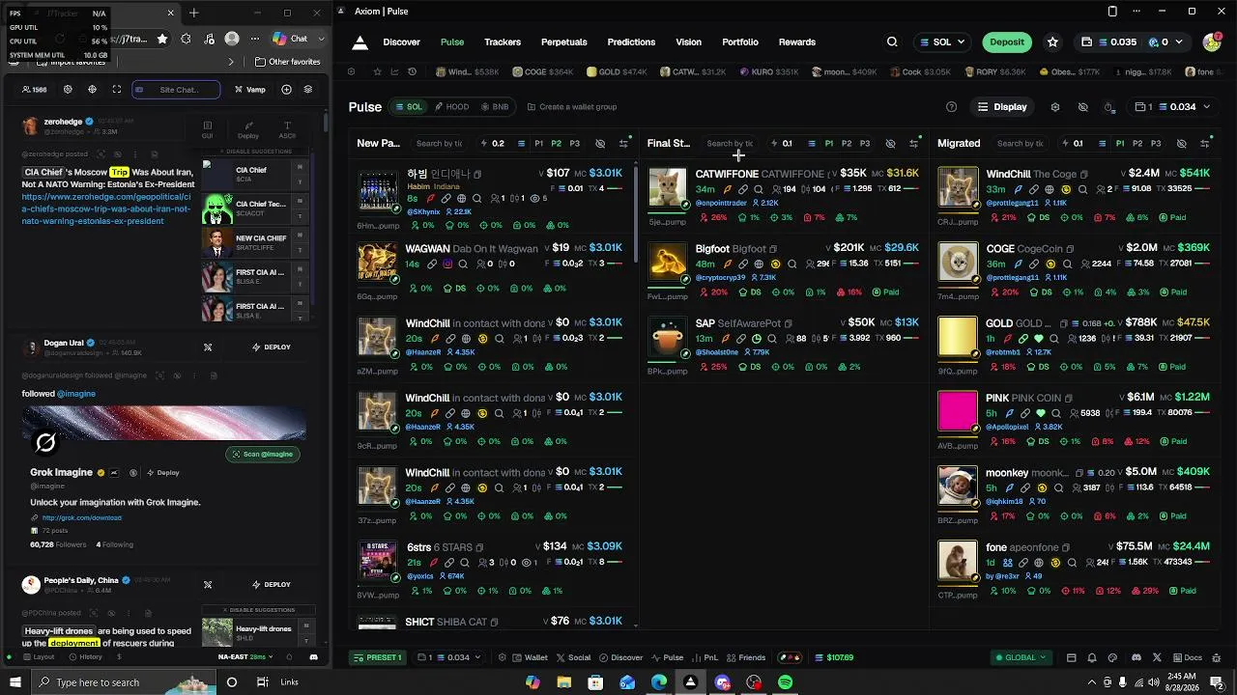Go to the Discover tab
Screen dimensions: 1237x695
(401, 42)
